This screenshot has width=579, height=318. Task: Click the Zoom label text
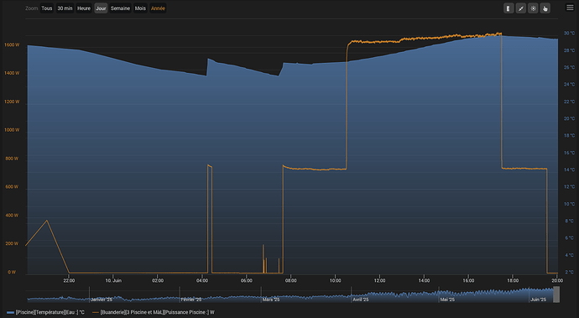[x=31, y=8]
